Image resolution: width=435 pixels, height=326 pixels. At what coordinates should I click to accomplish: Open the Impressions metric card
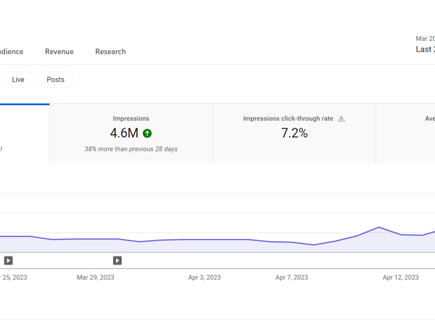tap(131, 133)
